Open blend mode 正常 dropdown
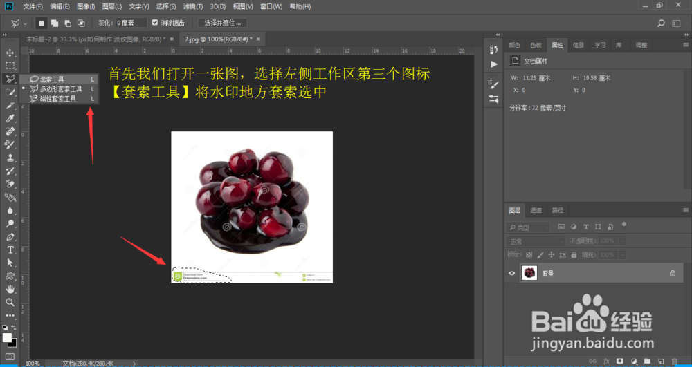Image resolution: width=692 pixels, height=367 pixels. coord(536,241)
